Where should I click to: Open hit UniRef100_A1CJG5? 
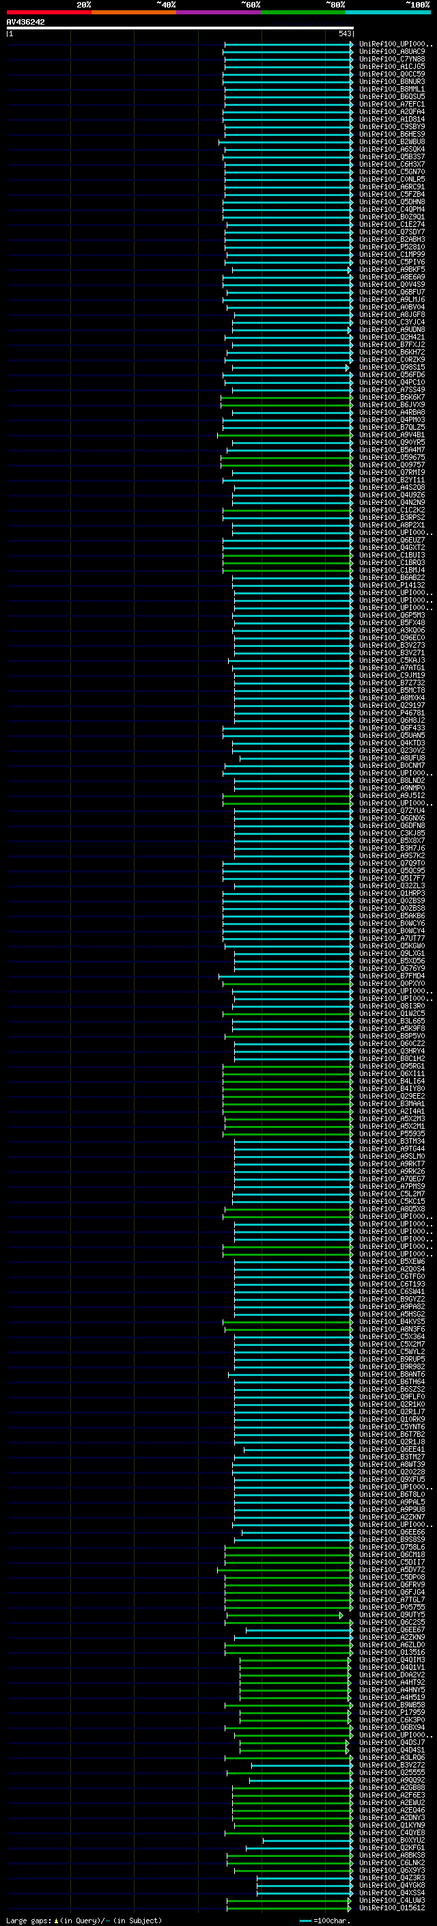tap(392, 66)
